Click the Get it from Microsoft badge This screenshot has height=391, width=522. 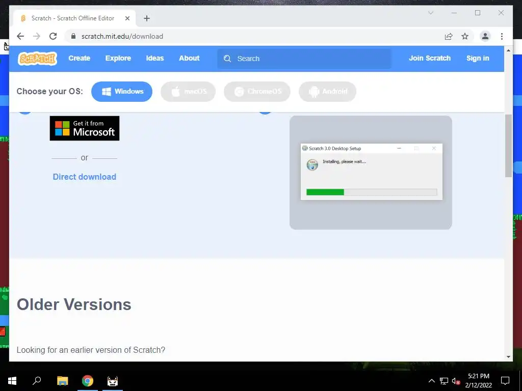85,128
